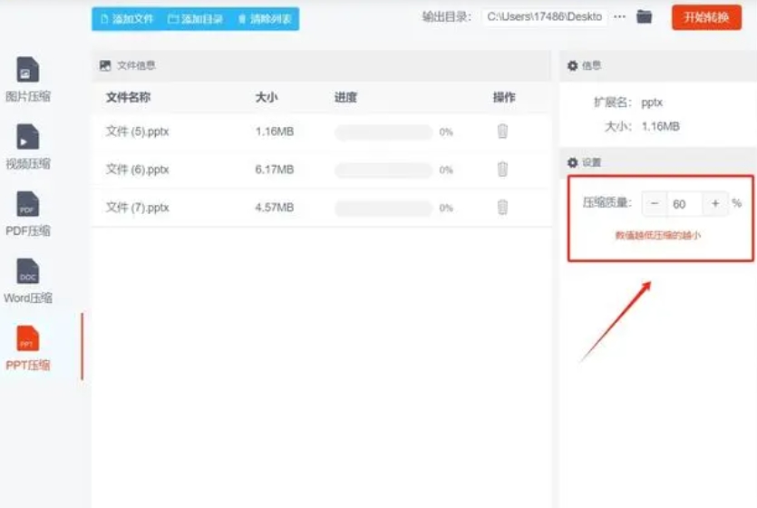Click the compression quality value 60 field
Image resolution: width=757 pixels, height=508 pixels.
pos(684,203)
